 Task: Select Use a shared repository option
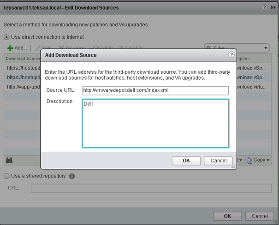click(x=6, y=176)
